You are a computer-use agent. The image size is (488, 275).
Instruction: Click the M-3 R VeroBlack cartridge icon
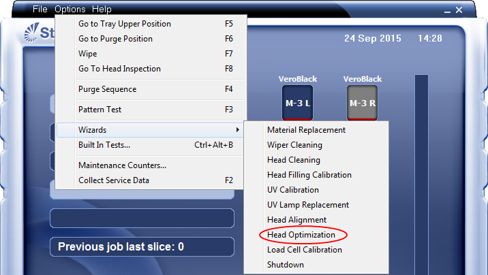(362, 103)
